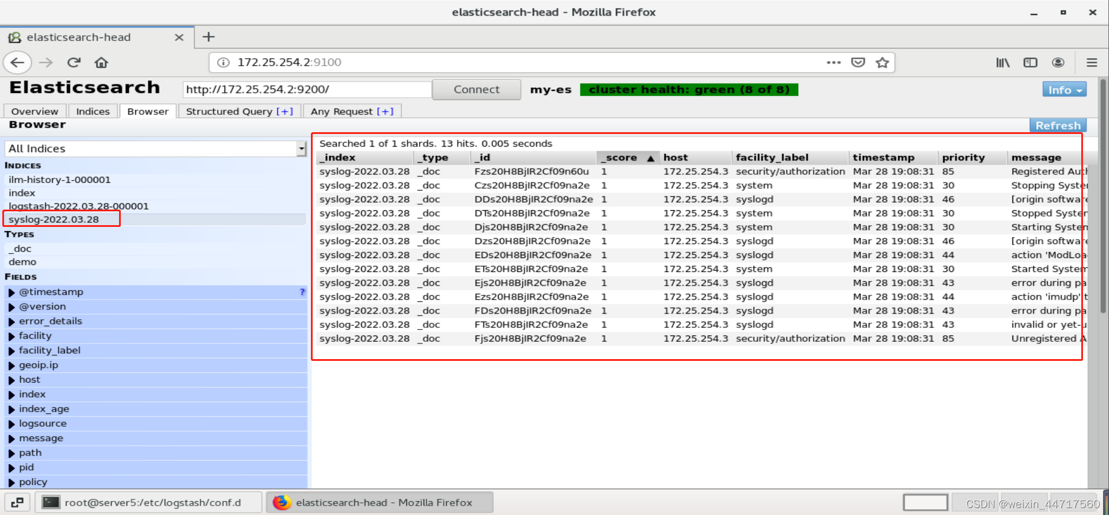Sort by the timestamp column header
Image resolution: width=1109 pixels, height=515 pixels.
893,158
